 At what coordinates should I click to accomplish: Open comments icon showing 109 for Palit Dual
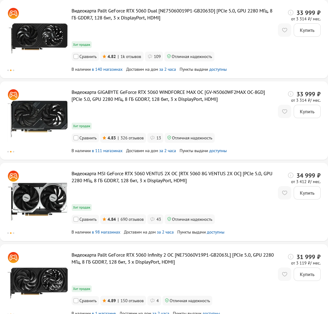[x=154, y=56]
